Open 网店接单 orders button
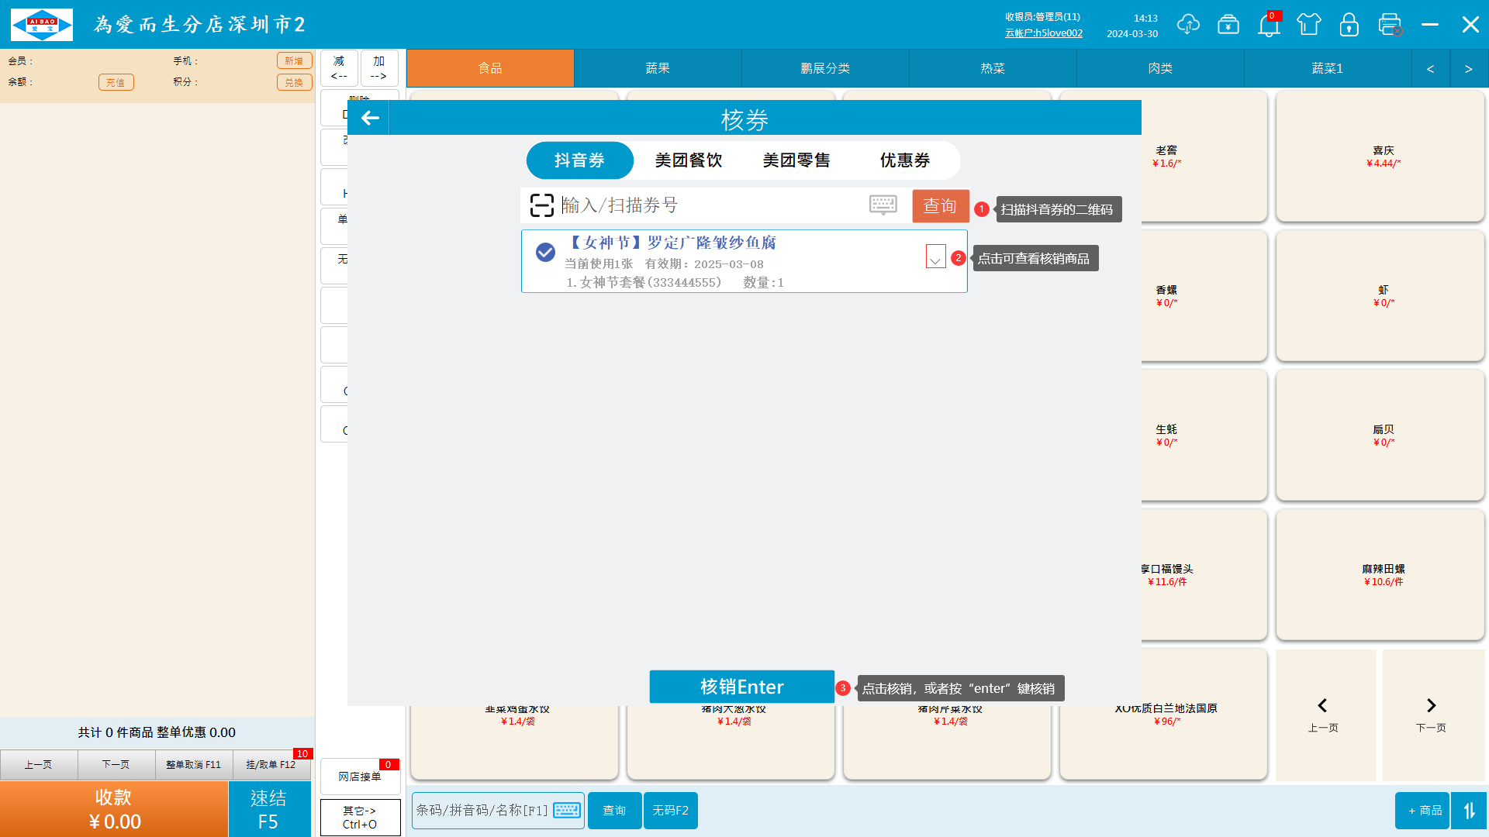The width and height of the screenshot is (1489, 837). click(360, 777)
